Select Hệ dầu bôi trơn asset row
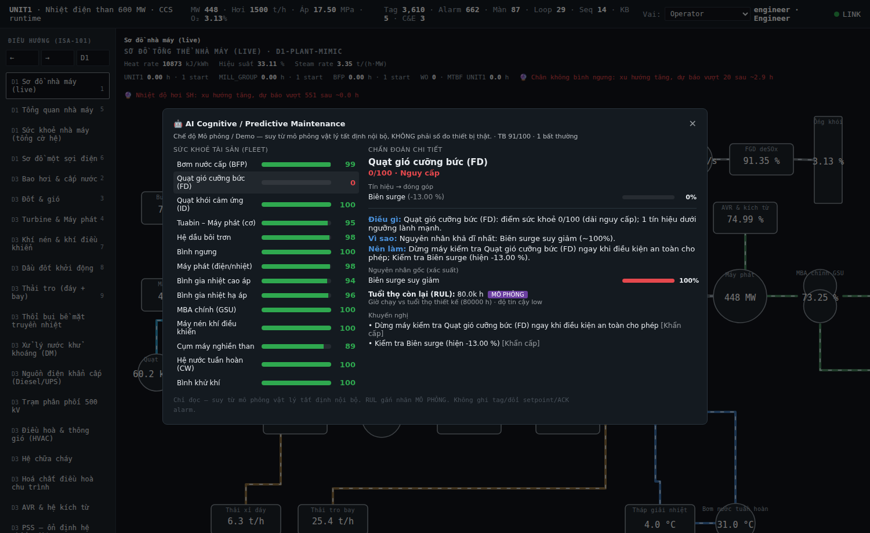Viewport: 870px width, 533px height. click(266, 238)
